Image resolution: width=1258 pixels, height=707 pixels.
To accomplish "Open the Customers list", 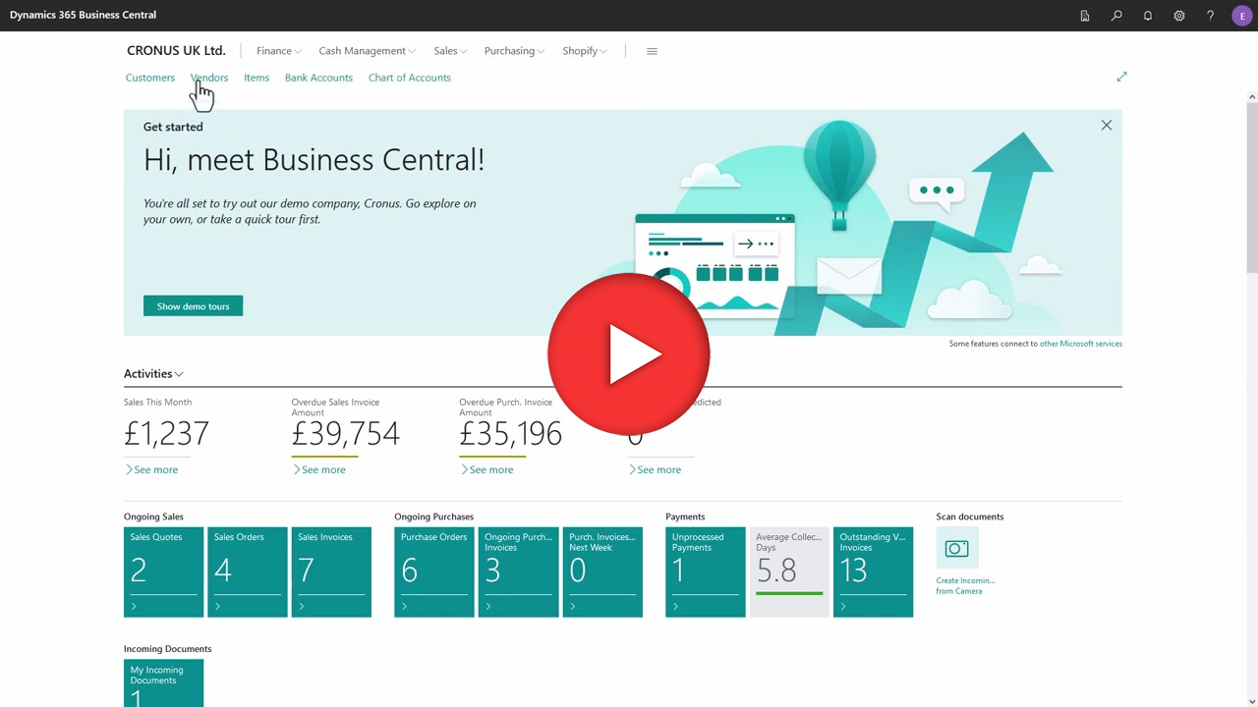I will (150, 78).
